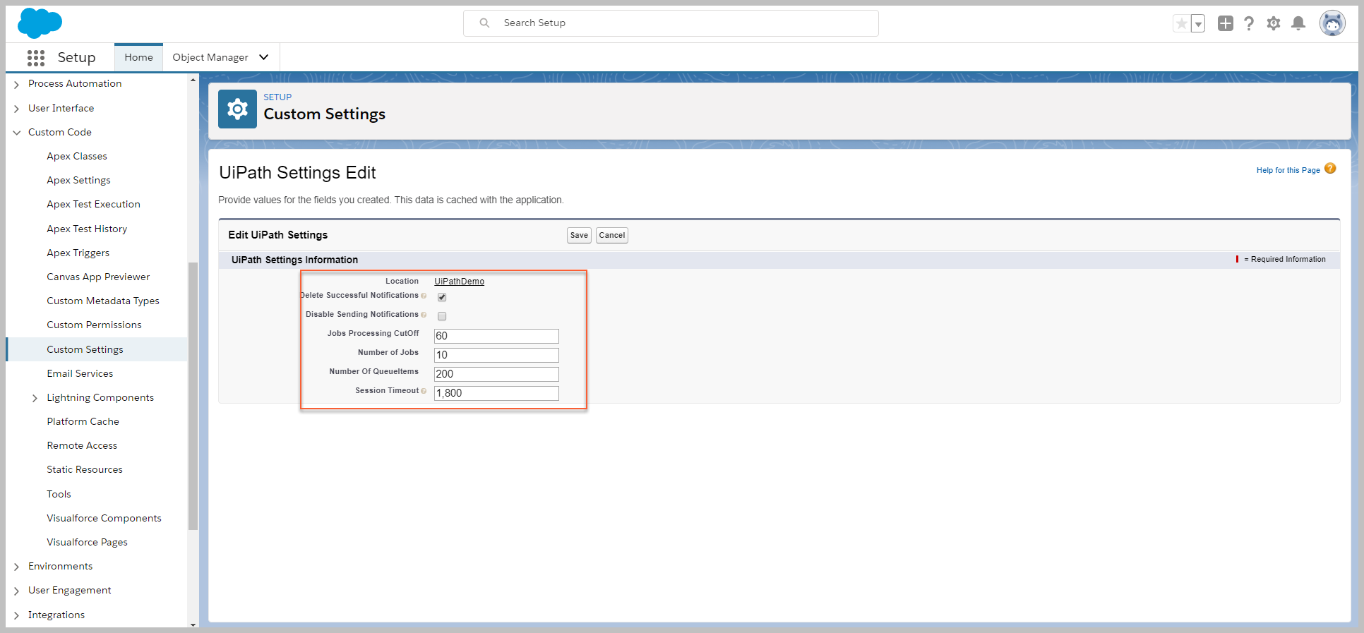Expand User Interface section
Image resolution: width=1364 pixels, height=633 pixels.
click(x=16, y=109)
